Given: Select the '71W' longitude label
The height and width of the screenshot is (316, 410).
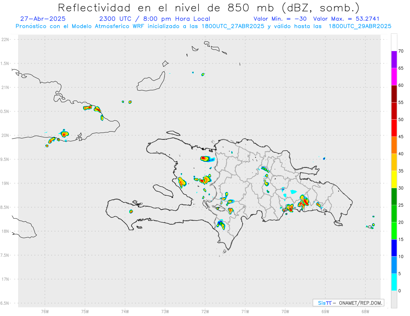Looking at the screenshot, I should [x=245, y=311].
